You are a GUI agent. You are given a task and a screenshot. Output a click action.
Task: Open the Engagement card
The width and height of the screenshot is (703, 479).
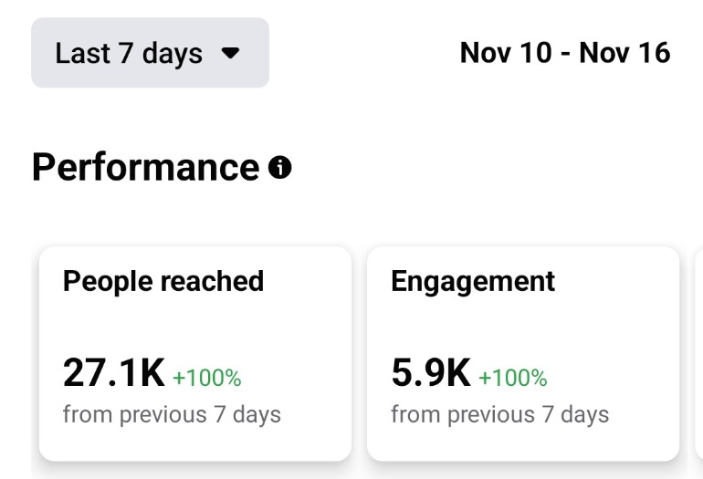[x=523, y=353]
